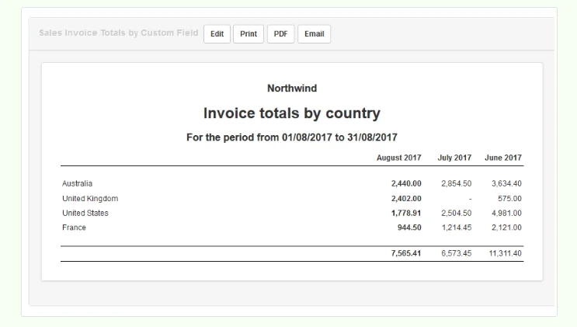Open United Kingdom's August amount 2,402.00
This screenshot has height=327, width=577.
coord(406,199)
